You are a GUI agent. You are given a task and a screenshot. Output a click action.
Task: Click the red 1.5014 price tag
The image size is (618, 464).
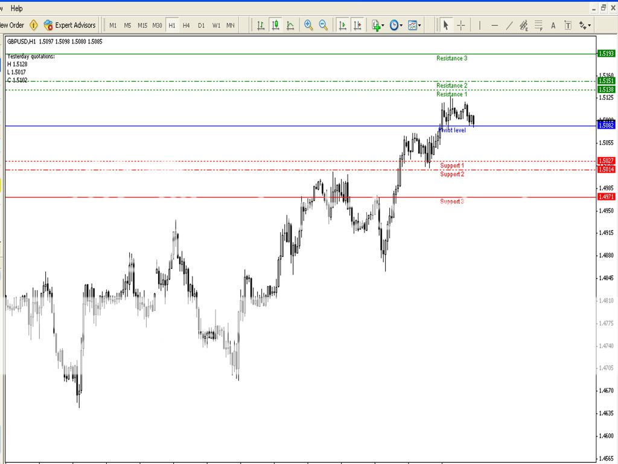pos(606,169)
